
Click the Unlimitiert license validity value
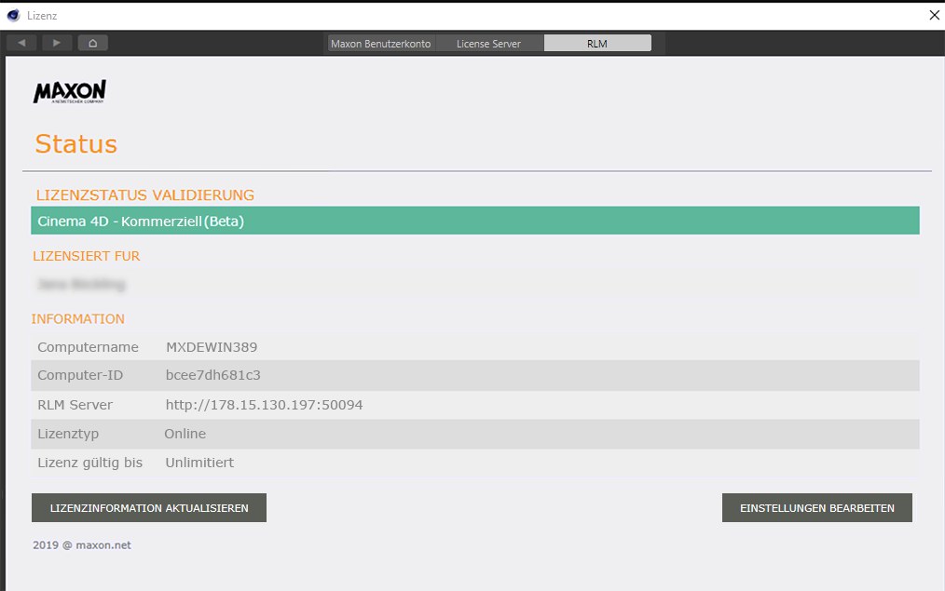tap(199, 463)
